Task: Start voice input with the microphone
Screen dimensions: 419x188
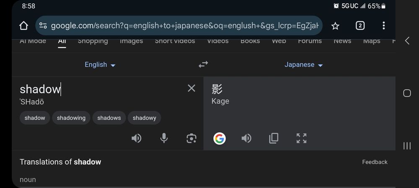Action: click(x=164, y=138)
